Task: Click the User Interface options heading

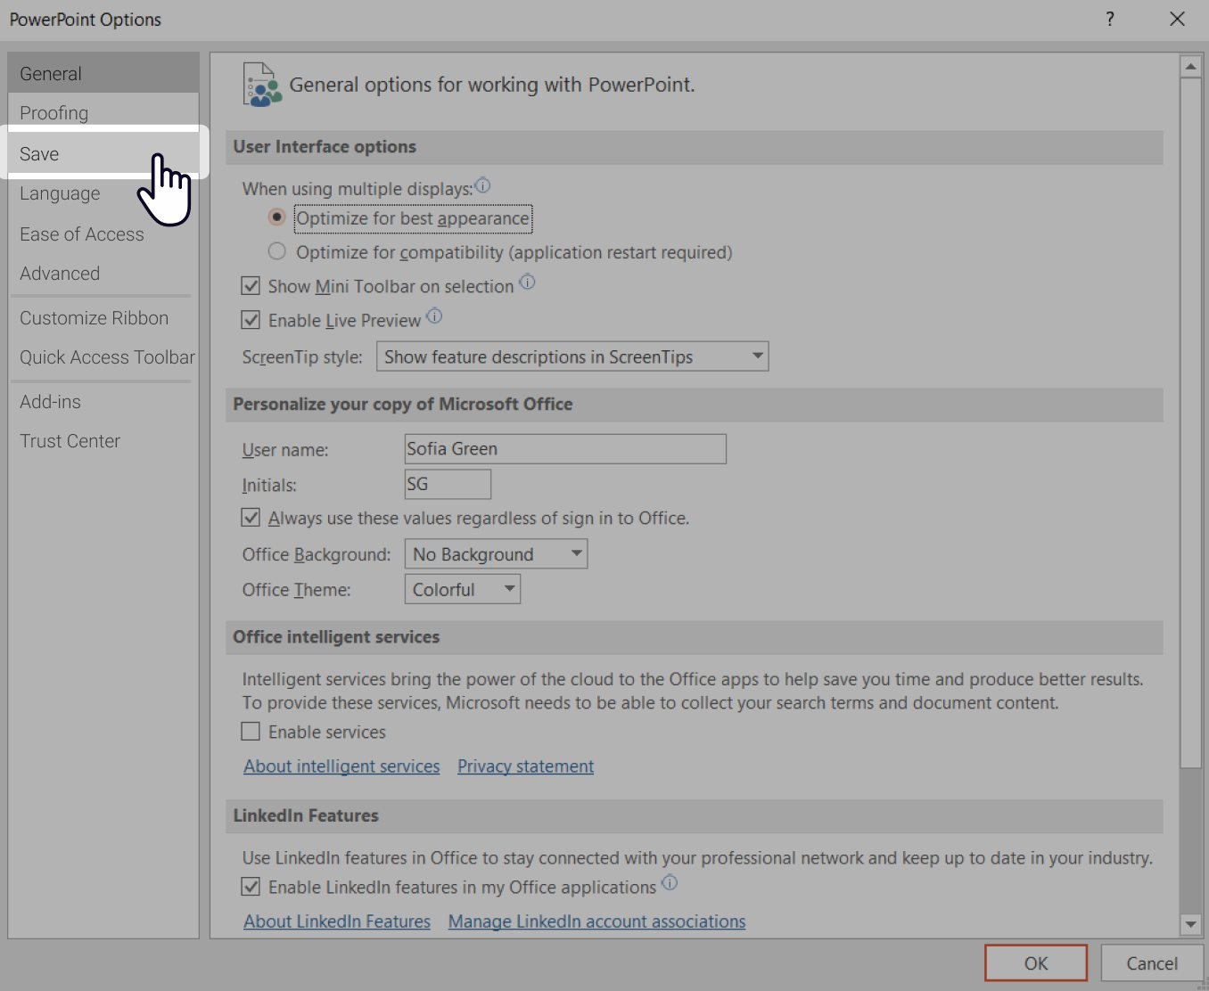Action: pos(325,146)
